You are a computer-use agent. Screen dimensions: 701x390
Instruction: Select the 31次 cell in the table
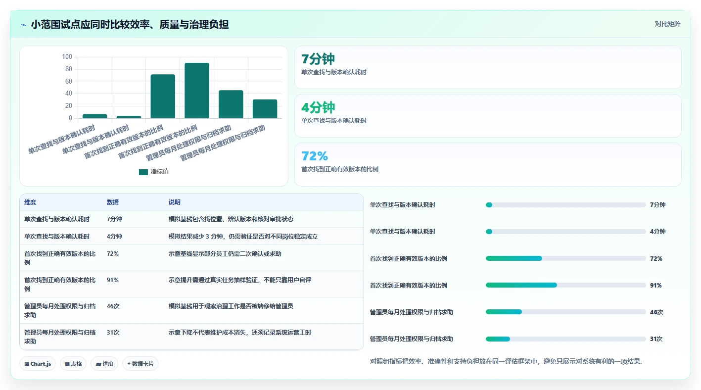pos(113,333)
